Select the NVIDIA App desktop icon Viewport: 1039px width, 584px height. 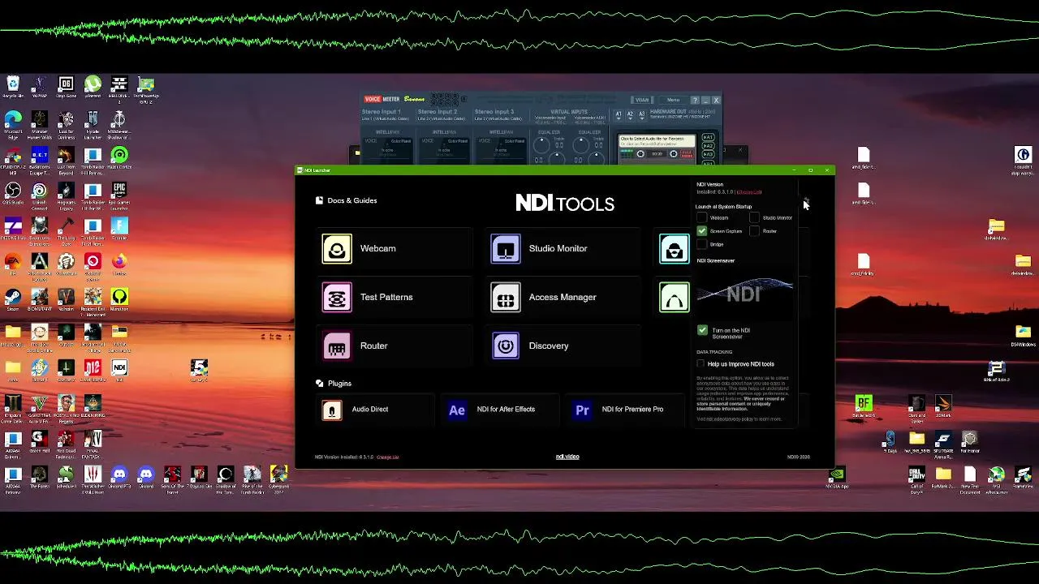point(837,479)
